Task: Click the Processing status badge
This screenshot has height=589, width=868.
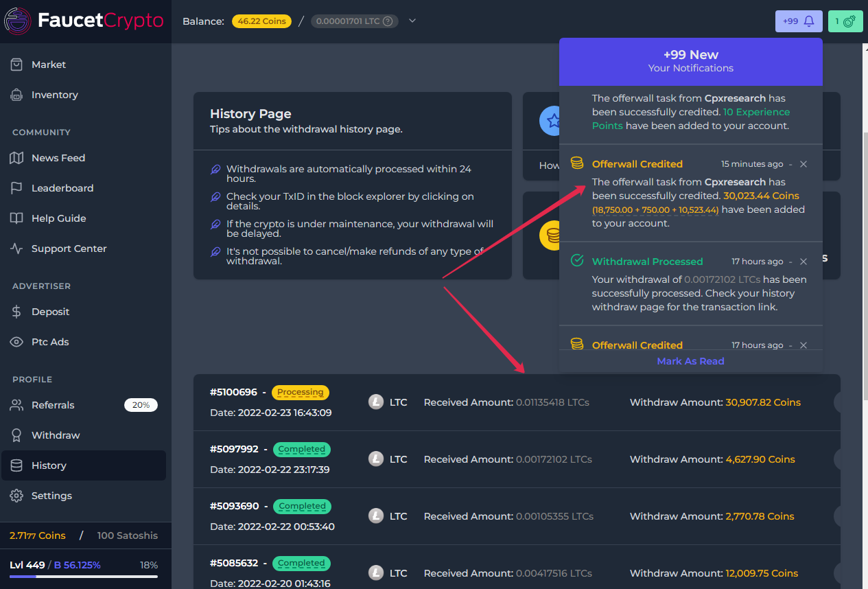Action: pos(301,393)
